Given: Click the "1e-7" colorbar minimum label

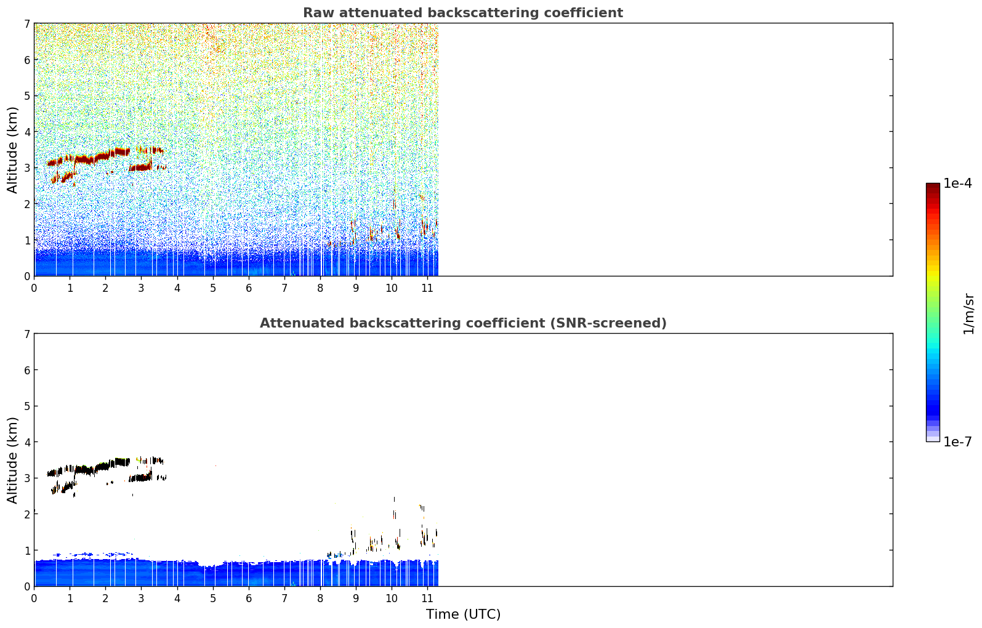Looking at the screenshot, I should [958, 442].
